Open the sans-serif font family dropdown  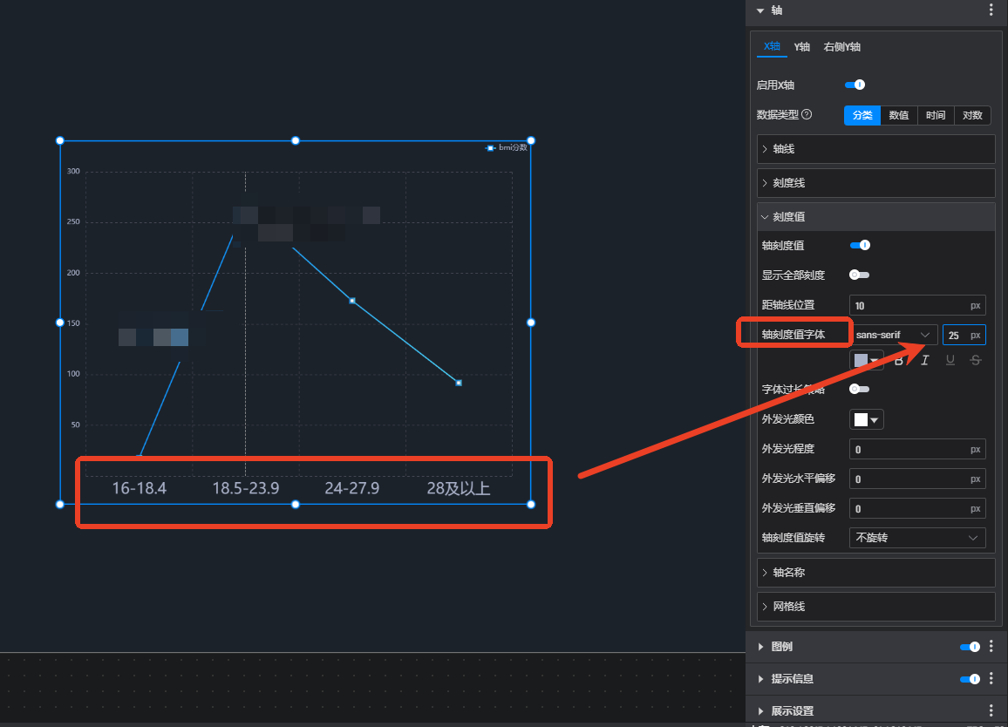coord(893,335)
